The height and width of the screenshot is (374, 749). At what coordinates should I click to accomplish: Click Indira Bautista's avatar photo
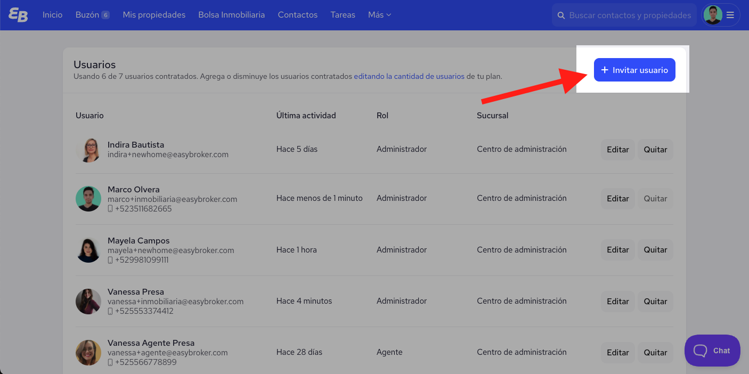(x=88, y=150)
